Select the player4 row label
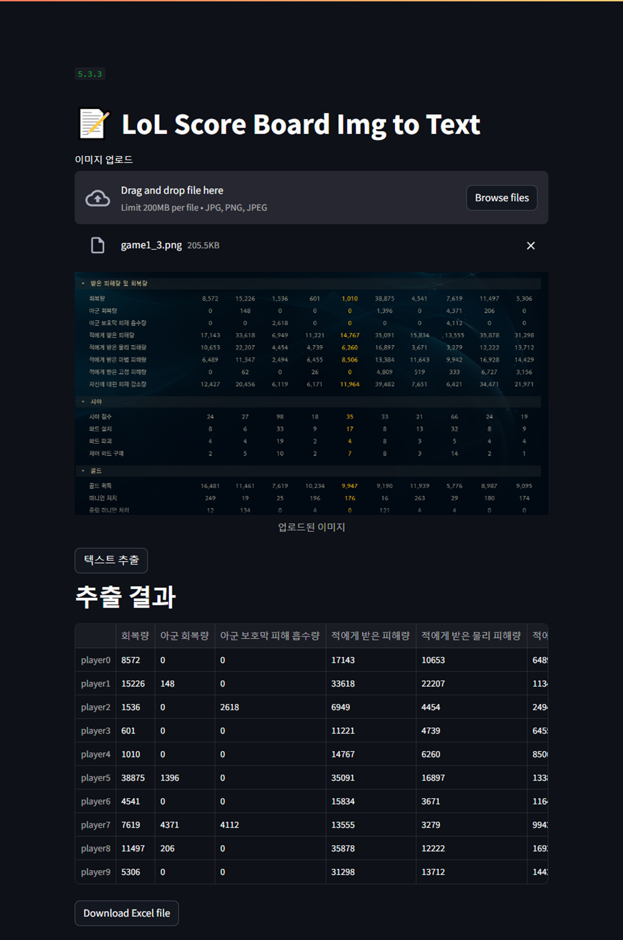 point(96,754)
